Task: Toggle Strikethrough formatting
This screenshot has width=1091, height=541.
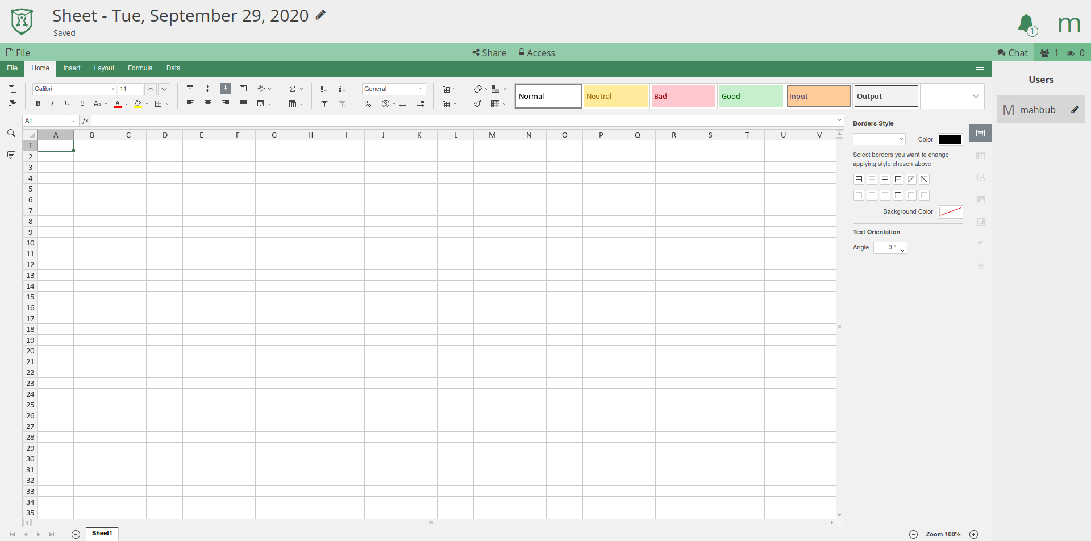Action: 82,104
